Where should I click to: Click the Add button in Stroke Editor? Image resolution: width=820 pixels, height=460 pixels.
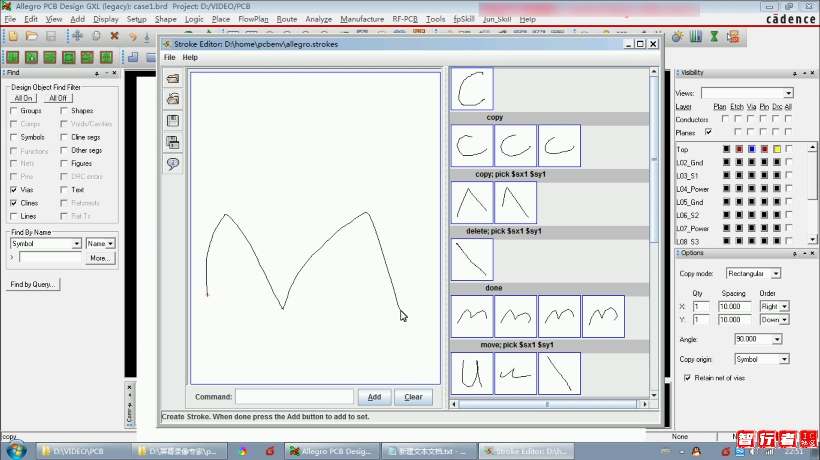374,397
